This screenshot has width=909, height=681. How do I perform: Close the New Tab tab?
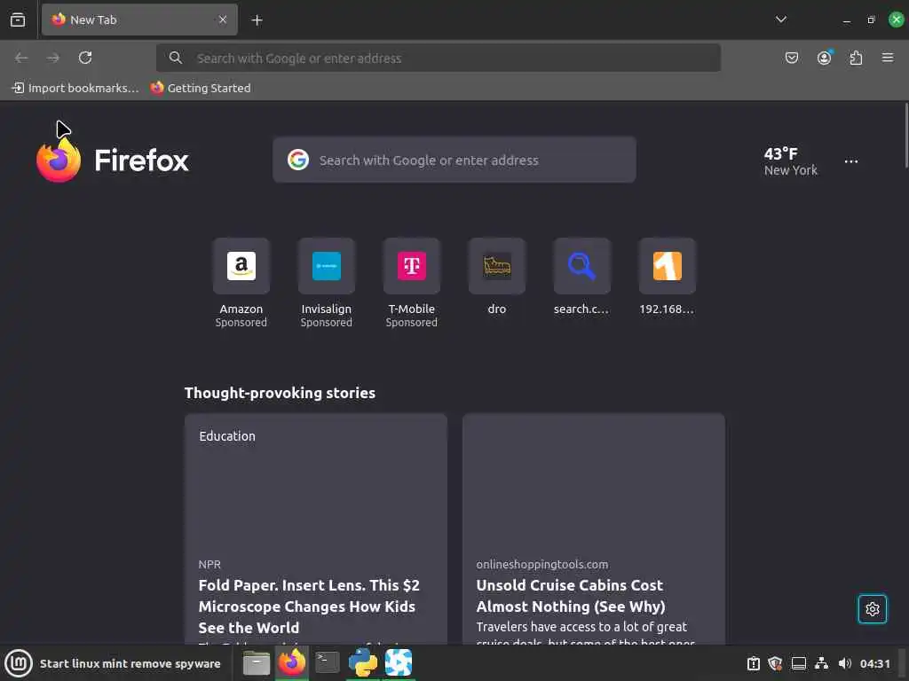223,20
